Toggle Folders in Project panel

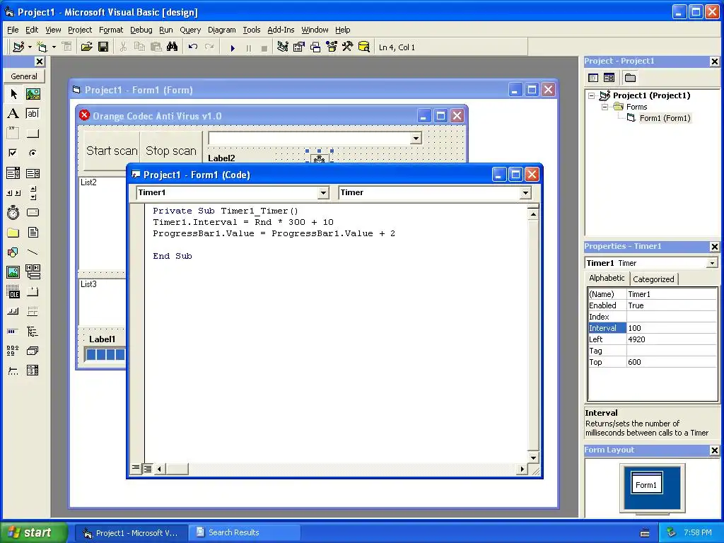630,78
